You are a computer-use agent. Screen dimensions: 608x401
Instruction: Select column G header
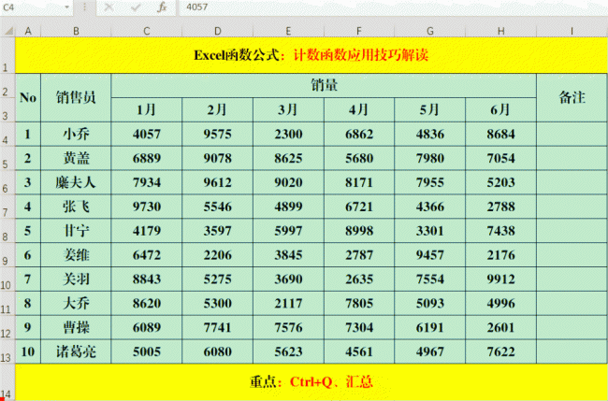(430, 32)
